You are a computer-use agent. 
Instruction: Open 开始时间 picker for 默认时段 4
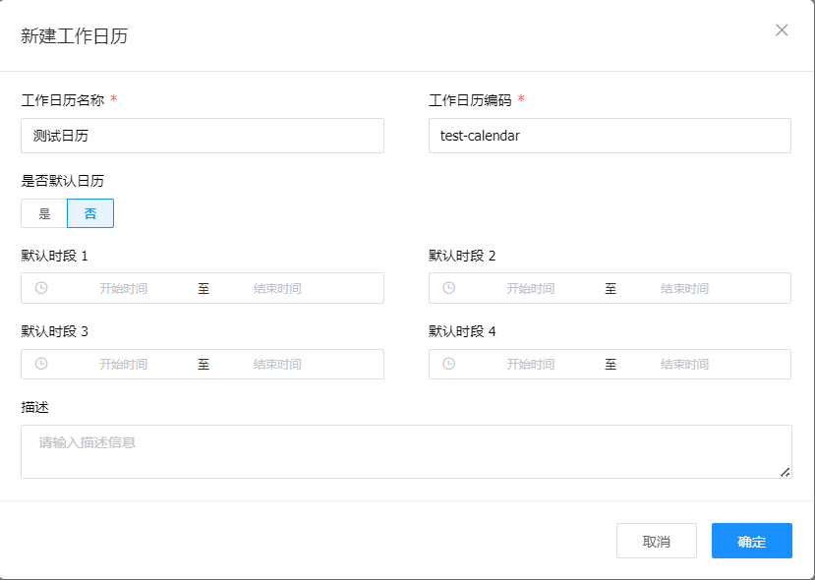(x=530, y=364)
